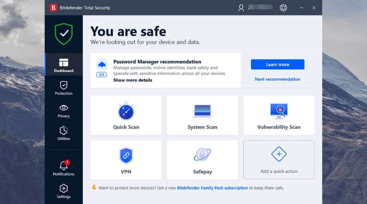
Task: Open the Dashboard sidebar tab
Action: click(64, 64)
